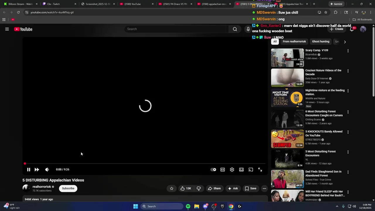Open the Scary Comp. V109 thumbnail
The width and height of the screenshot is (375, 211).
pyautogui.click(x=287, y=58)
